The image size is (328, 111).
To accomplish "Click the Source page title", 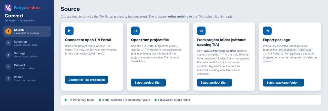I will click(x=70, y=9).
